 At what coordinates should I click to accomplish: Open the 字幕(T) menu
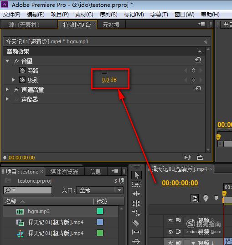159,15
